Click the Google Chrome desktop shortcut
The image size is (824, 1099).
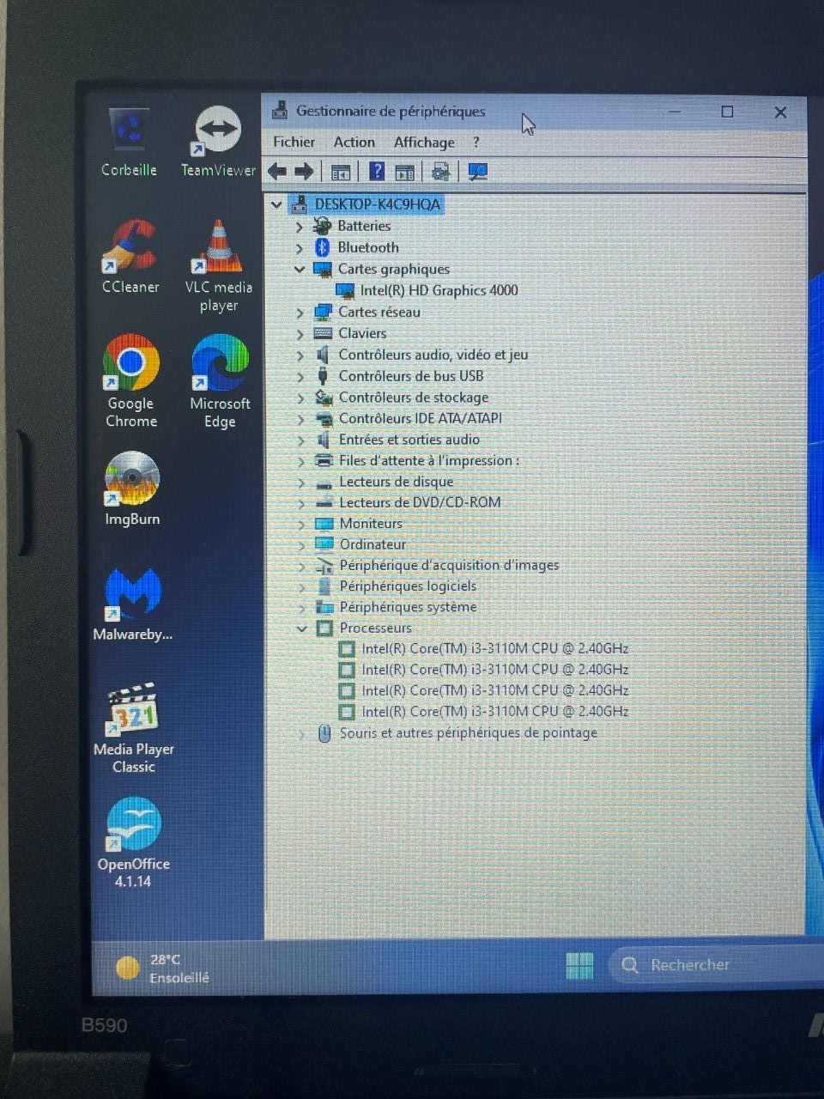[131, 381]
